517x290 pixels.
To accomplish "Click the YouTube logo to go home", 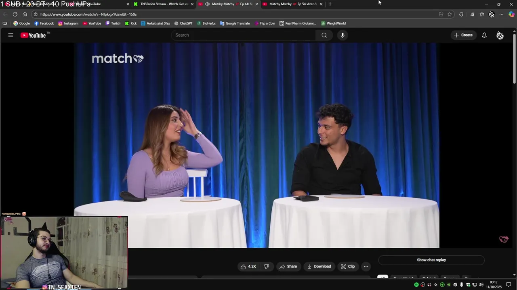I will (33, 35).
